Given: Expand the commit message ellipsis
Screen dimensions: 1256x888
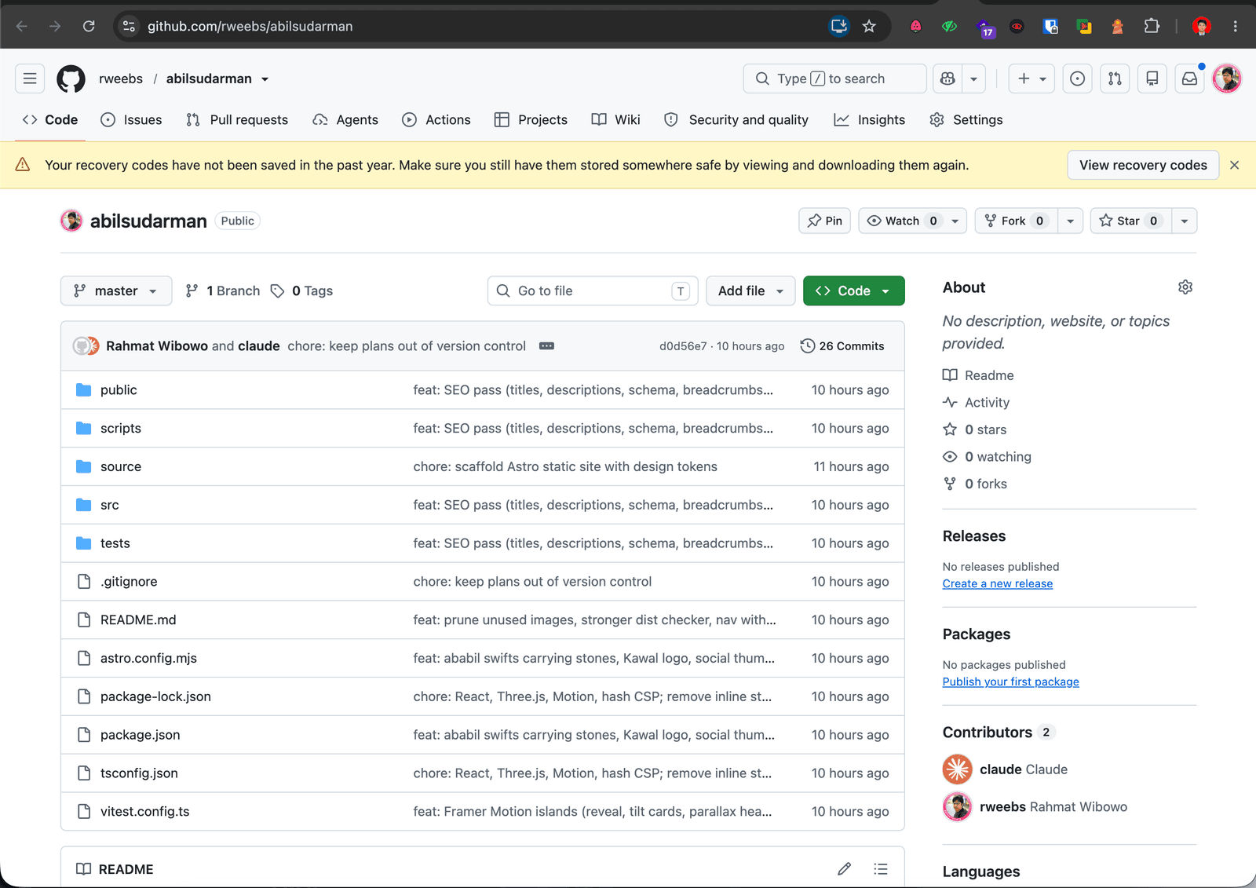Looking at the screenshot, I should click(547, 346).
